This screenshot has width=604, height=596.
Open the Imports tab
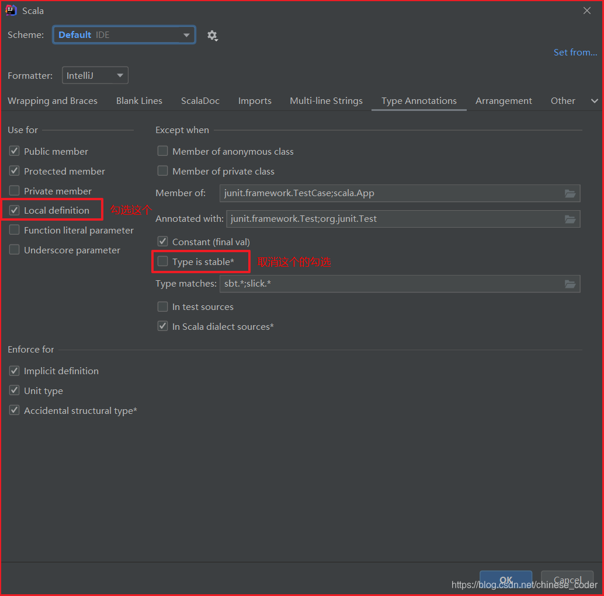pos(255,101)
